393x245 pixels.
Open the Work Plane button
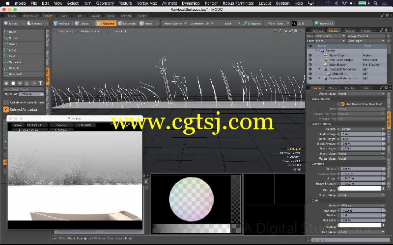(277, 24)
